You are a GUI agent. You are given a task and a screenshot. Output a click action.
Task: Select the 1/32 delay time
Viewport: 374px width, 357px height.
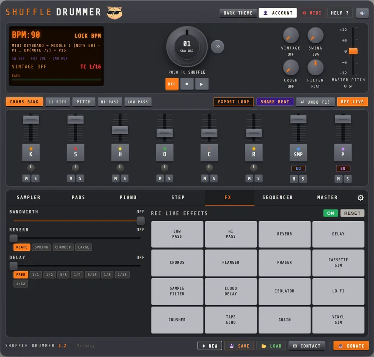(x=20, y=284)
